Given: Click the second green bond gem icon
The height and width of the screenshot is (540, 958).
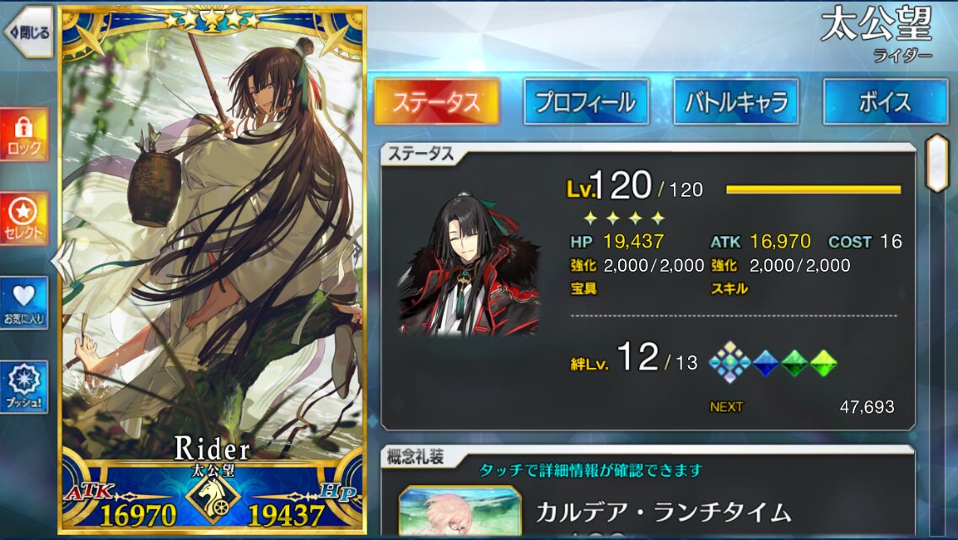Looking at the screenshot, I should [823, 364].
